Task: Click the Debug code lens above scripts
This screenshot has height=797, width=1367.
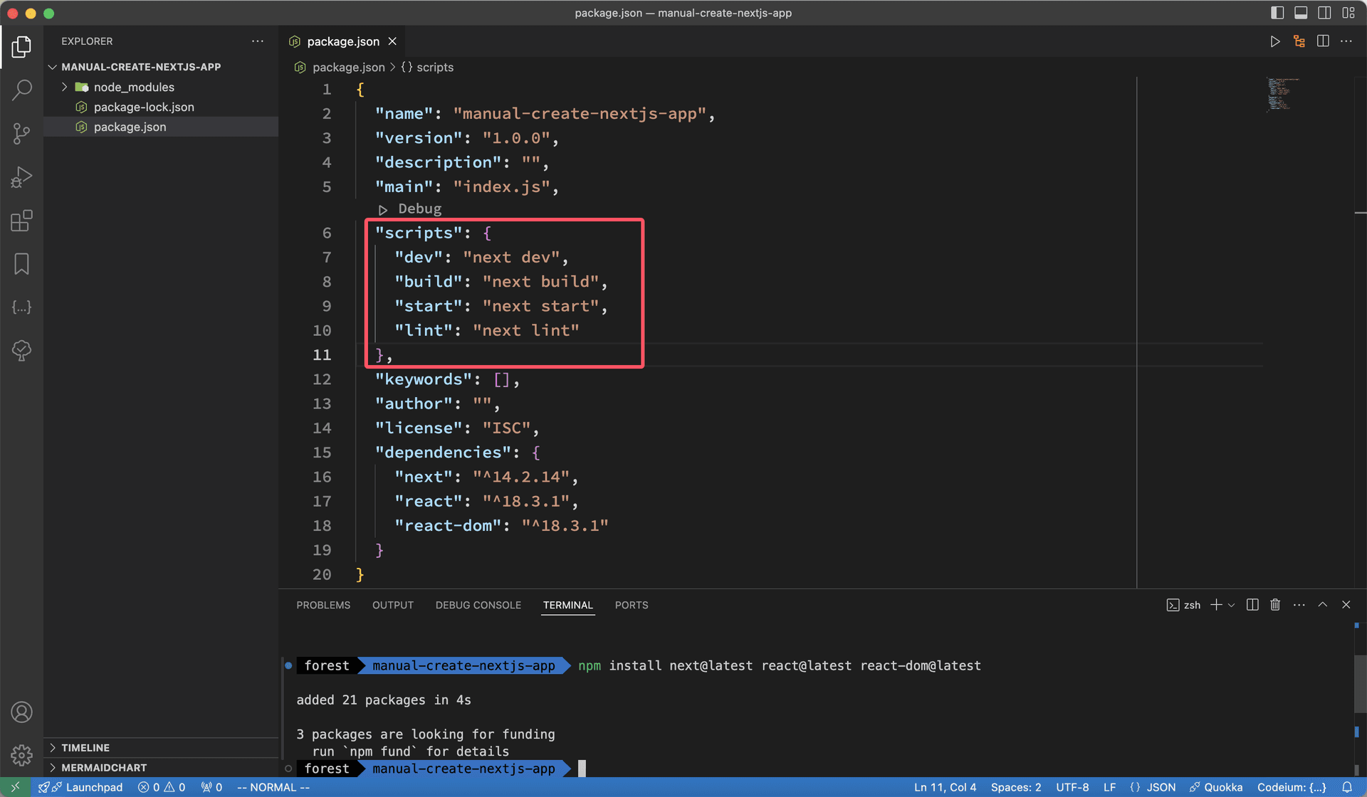Action: pos(419,209)
